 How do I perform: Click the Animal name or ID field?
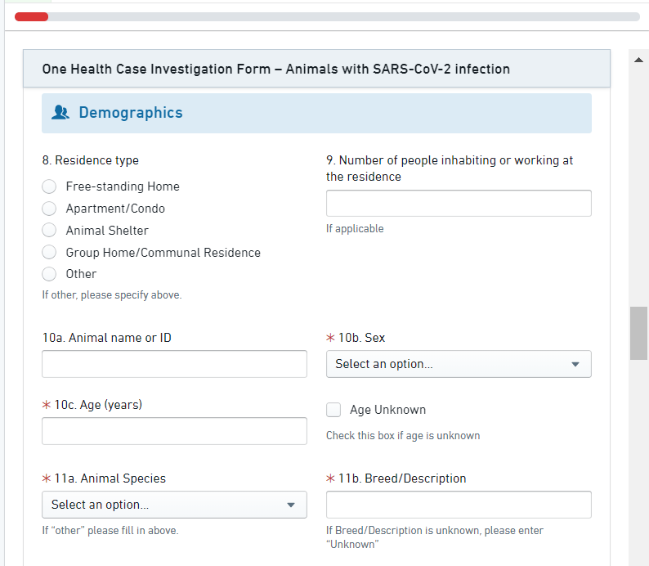coord(174,364)
